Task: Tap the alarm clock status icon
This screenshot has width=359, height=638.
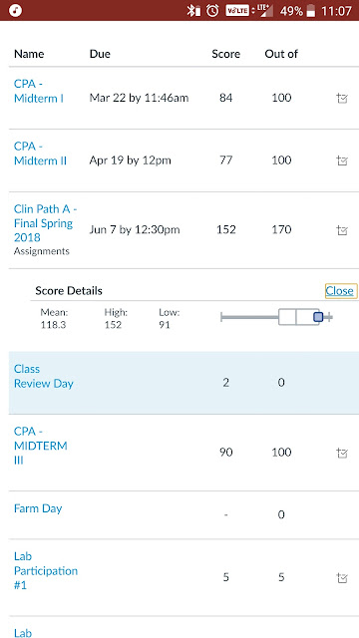Action: pyautogui.click(x=212, y=11)
